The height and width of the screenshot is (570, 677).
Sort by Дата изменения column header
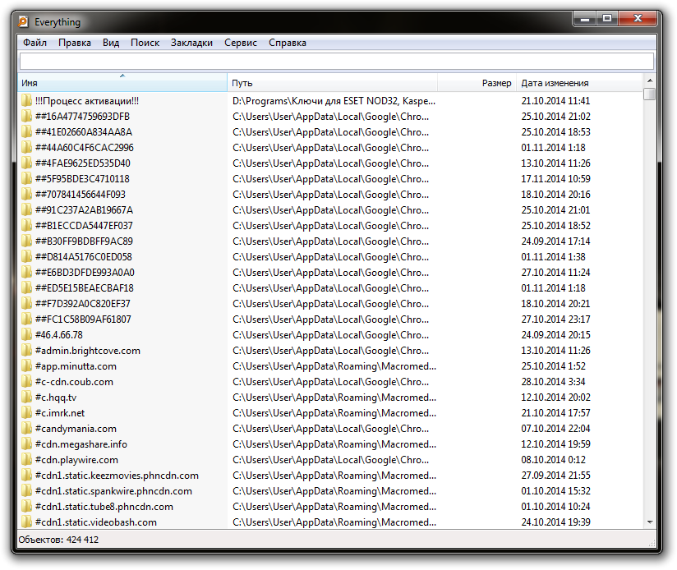pyautogui.click(x=579, y=83)
